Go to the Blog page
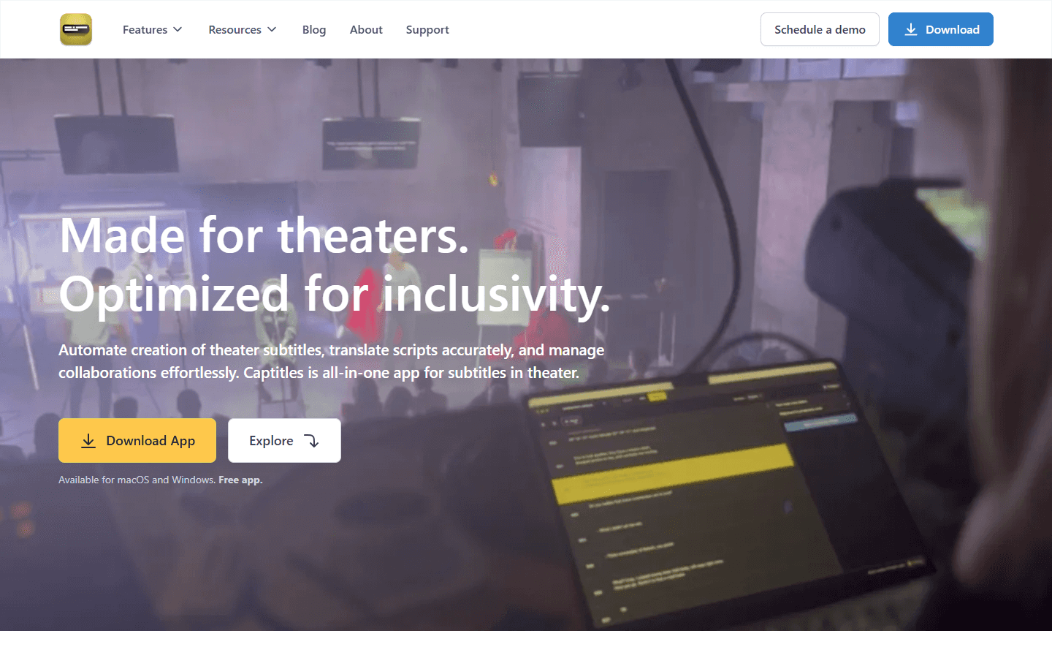 point(314,29)
